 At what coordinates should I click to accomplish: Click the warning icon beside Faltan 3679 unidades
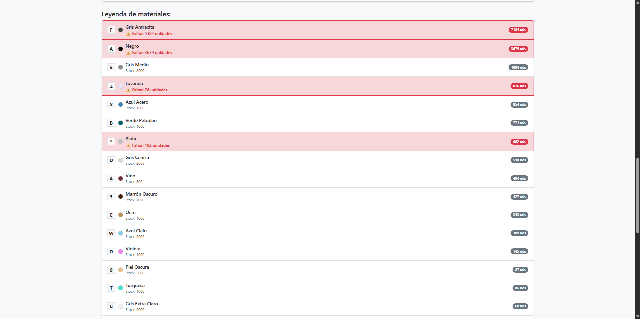pos(128,53)
